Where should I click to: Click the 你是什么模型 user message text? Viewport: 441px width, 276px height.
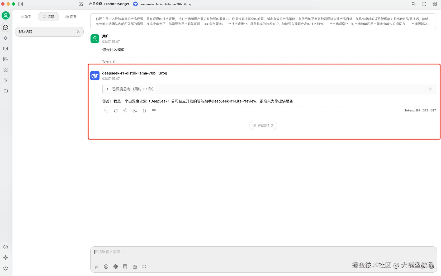point(113,50)
